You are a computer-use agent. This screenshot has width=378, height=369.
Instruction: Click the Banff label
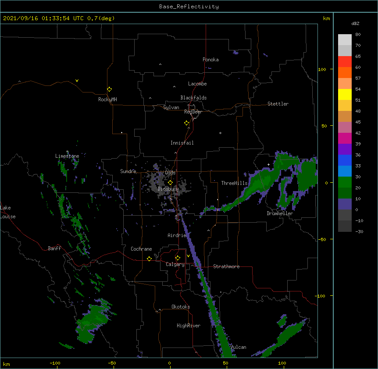[x=54, y=248]
